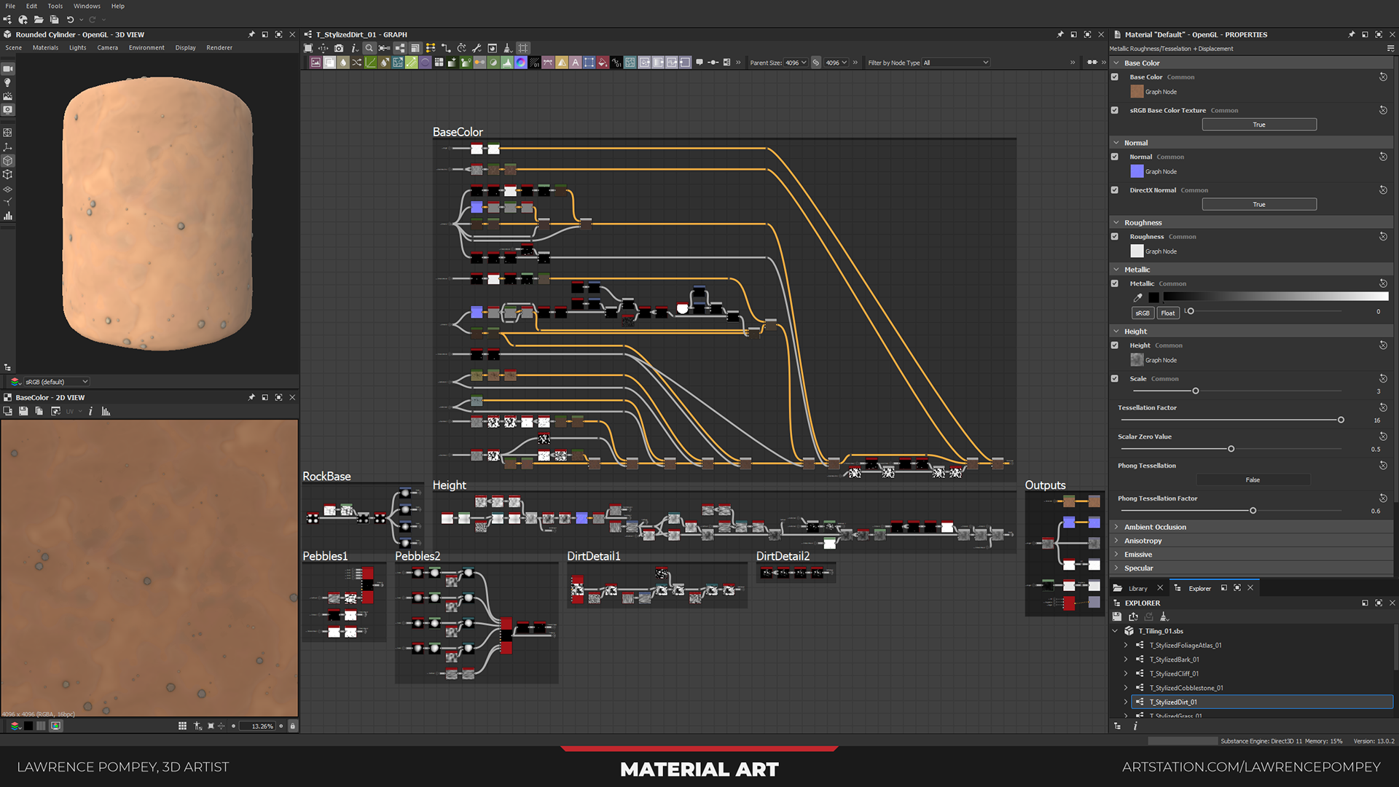
Task: Add an HSL node from the color wheel icon
Action: [521, 63]
